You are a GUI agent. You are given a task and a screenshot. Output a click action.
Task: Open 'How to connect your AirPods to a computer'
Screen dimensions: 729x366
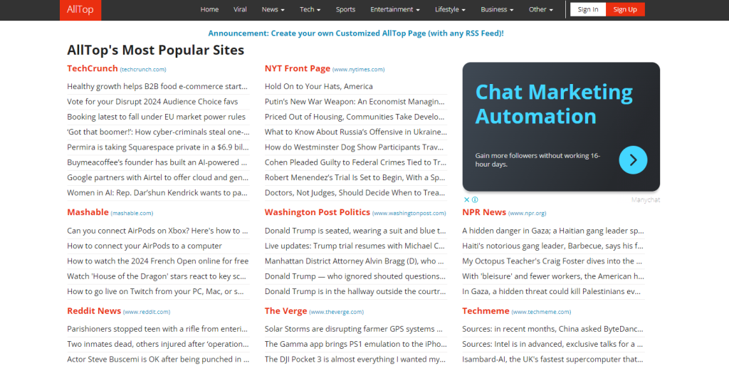coord(145,246)
